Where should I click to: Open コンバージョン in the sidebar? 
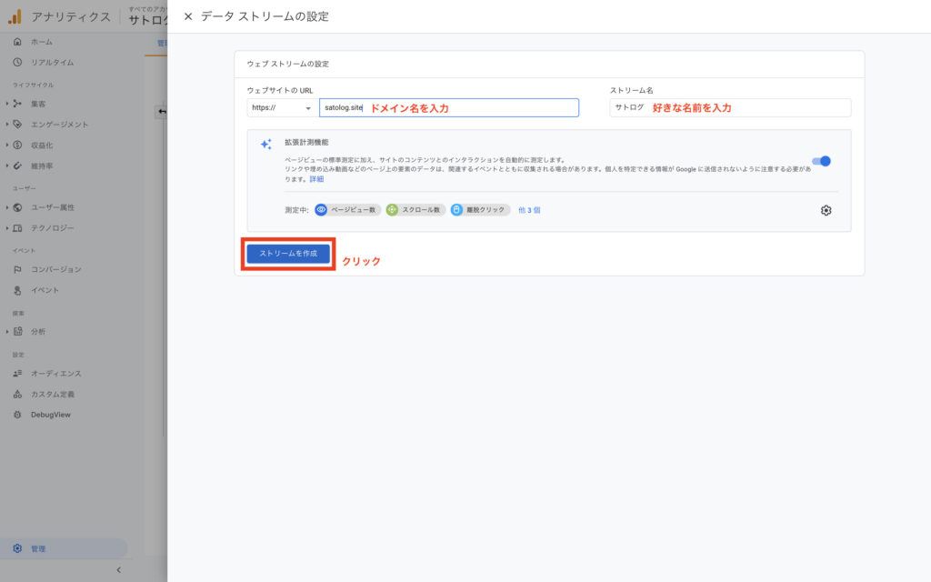point(55,269)
